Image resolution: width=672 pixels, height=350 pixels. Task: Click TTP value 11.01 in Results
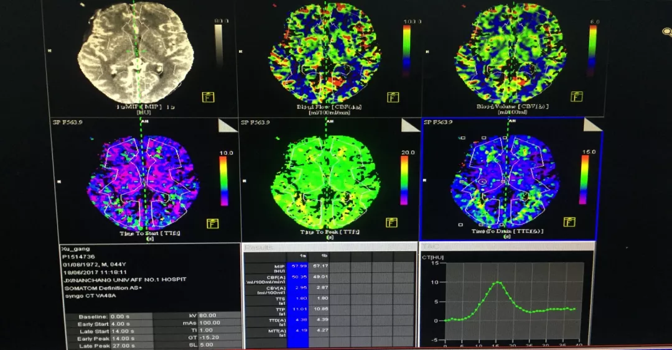299,309
